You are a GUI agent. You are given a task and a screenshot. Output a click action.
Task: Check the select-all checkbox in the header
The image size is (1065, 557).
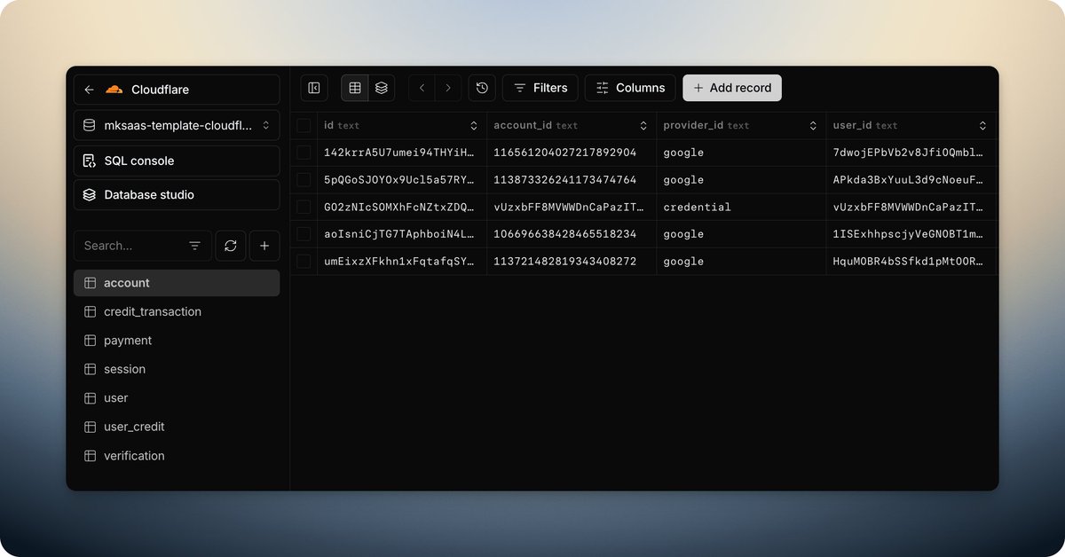(x=303, y=125)
